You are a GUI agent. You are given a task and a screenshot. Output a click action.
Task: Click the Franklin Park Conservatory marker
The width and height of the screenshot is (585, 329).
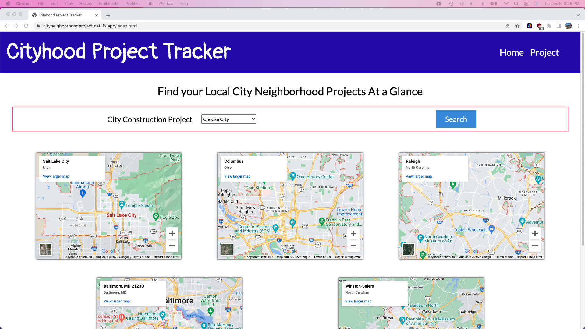click(322, 221)
